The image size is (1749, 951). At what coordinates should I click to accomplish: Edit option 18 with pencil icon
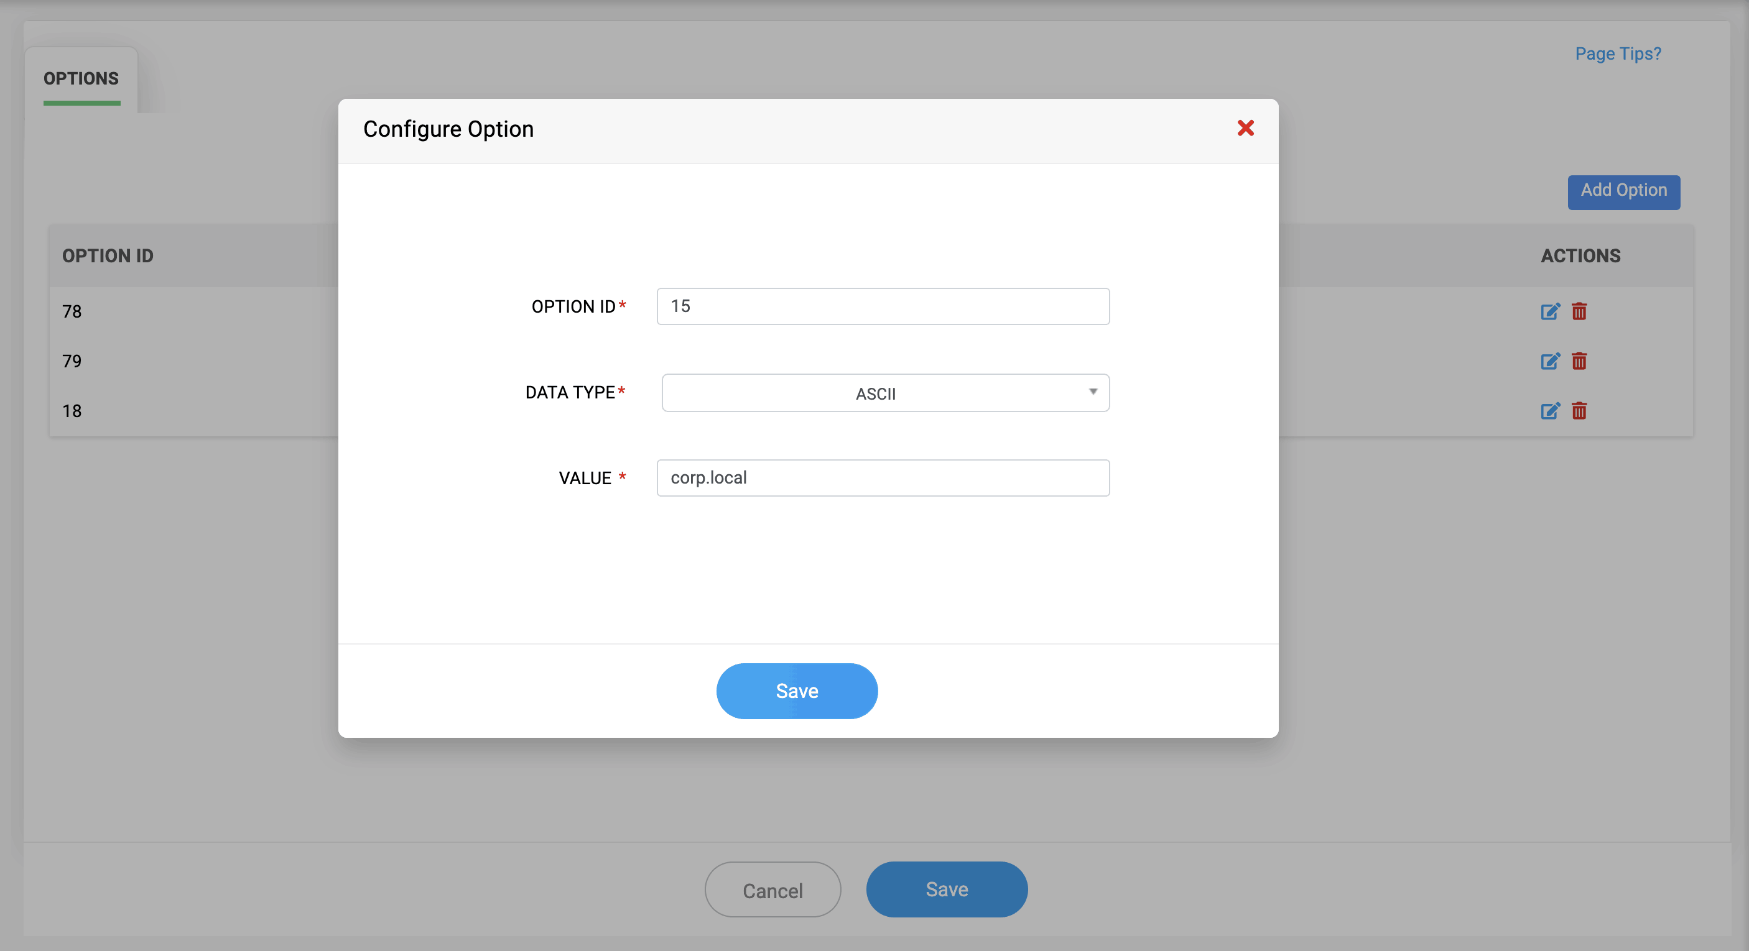[x=1549, y=410]
